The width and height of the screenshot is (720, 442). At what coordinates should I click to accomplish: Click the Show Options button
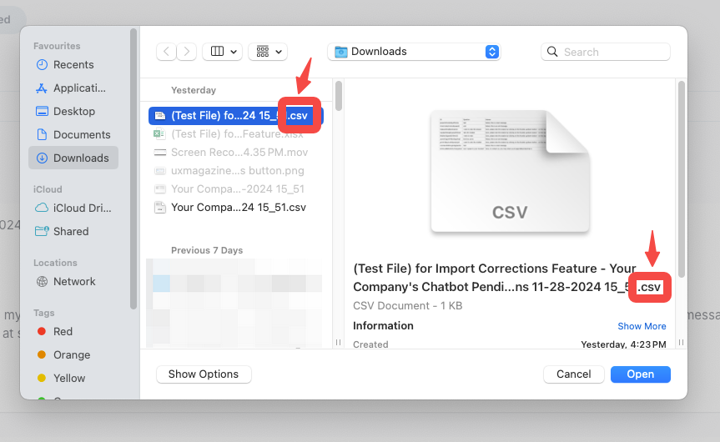204,374
